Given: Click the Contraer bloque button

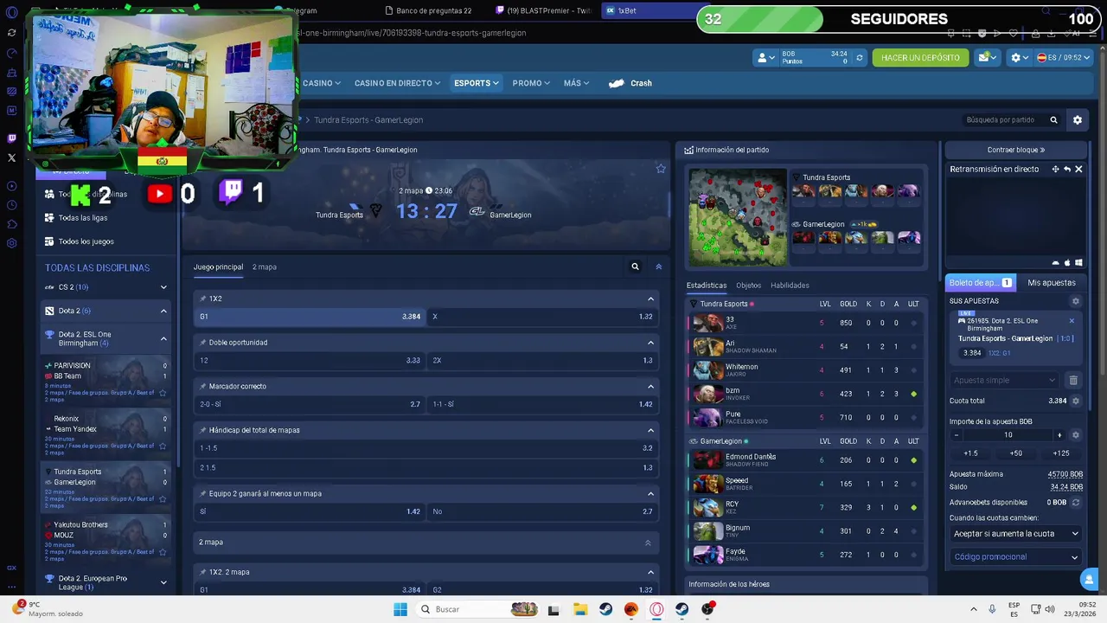Looking at the screenshot, I should (1016, 150).
